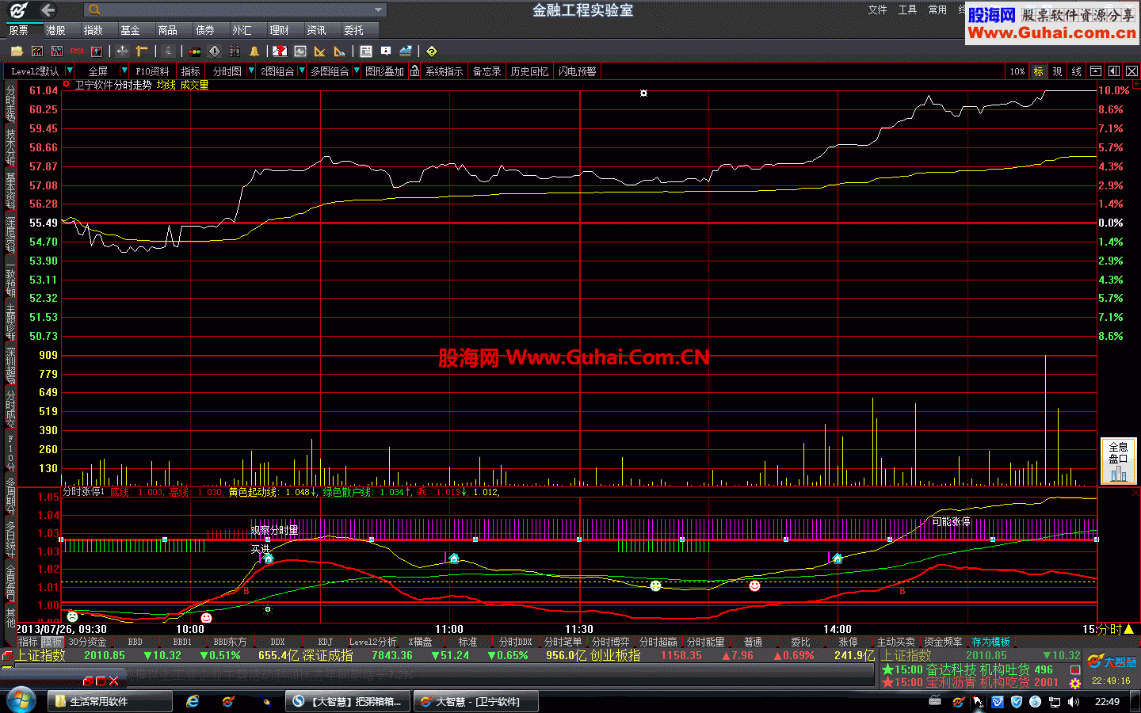Click the RSI indicator toolbar icon
Viewport: 1141px width, 713px height.
[x=77, y=51]
